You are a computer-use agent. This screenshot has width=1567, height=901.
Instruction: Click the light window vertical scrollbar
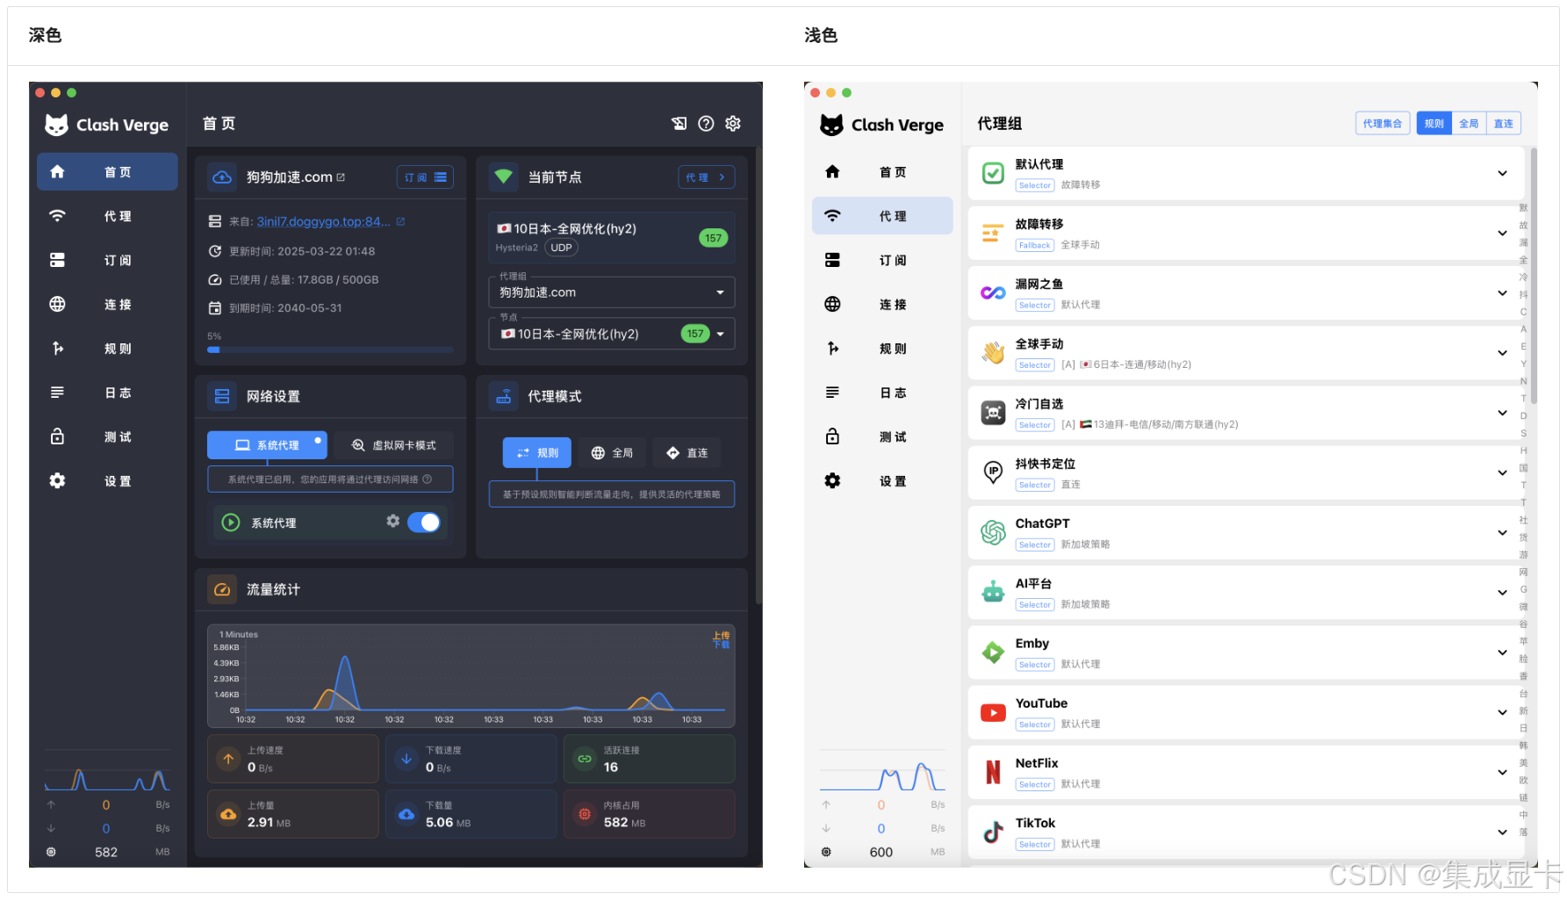coord(1534,277)
